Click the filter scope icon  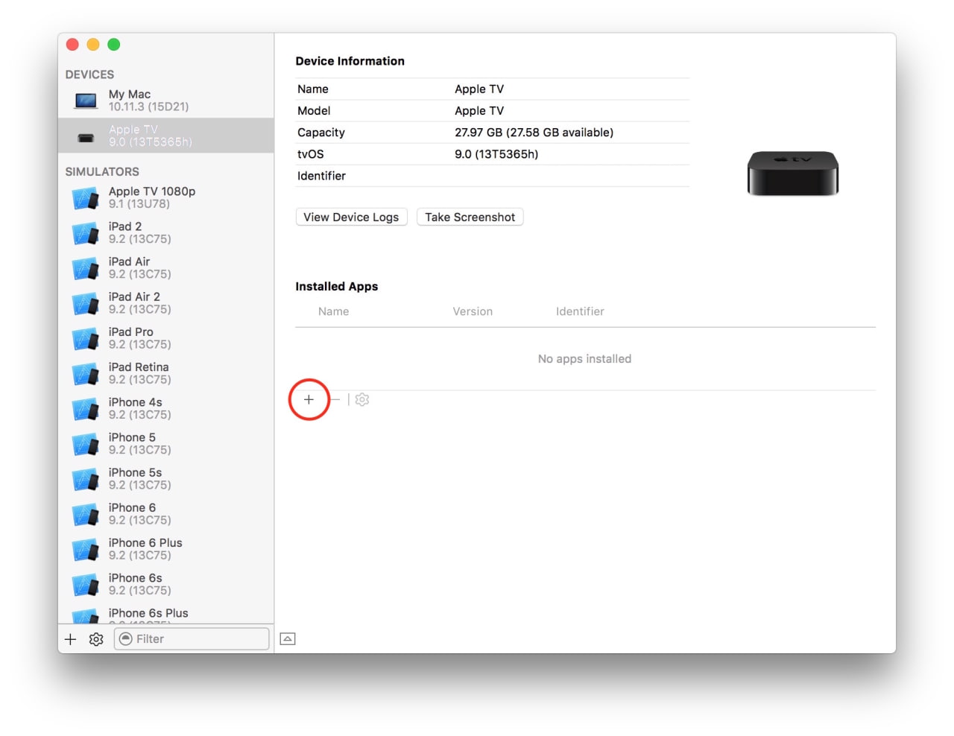tap(126, 639)
